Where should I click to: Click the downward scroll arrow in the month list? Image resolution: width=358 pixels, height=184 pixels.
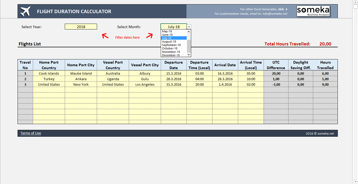189,55
